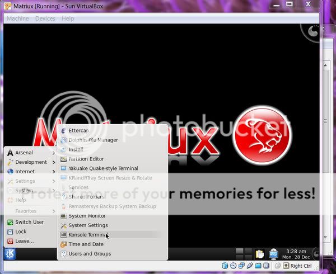Click the System Monitor icon
Viewport: 336px width, 274px height.
coord(63,216)
